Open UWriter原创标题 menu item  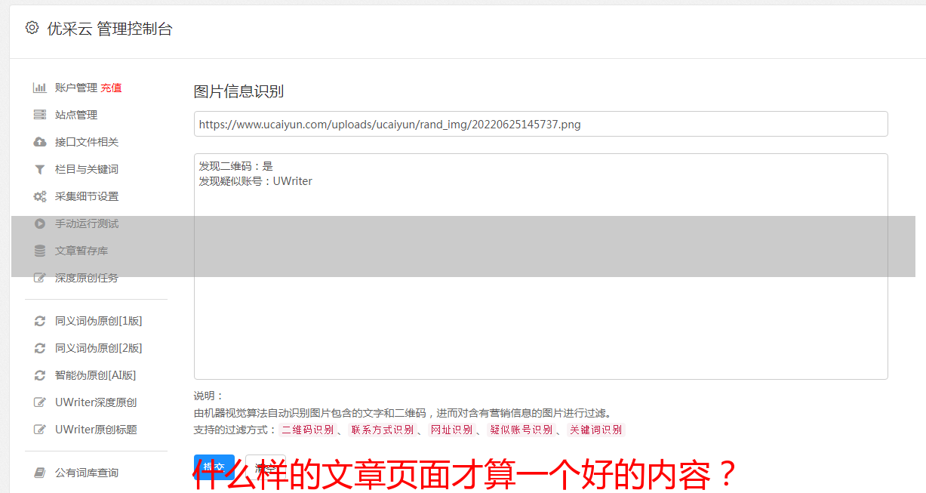pos(96,430)
